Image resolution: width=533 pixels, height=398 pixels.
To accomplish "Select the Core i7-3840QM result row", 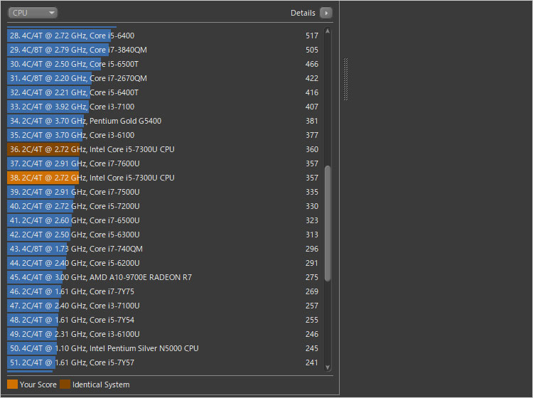I will 163,50.
